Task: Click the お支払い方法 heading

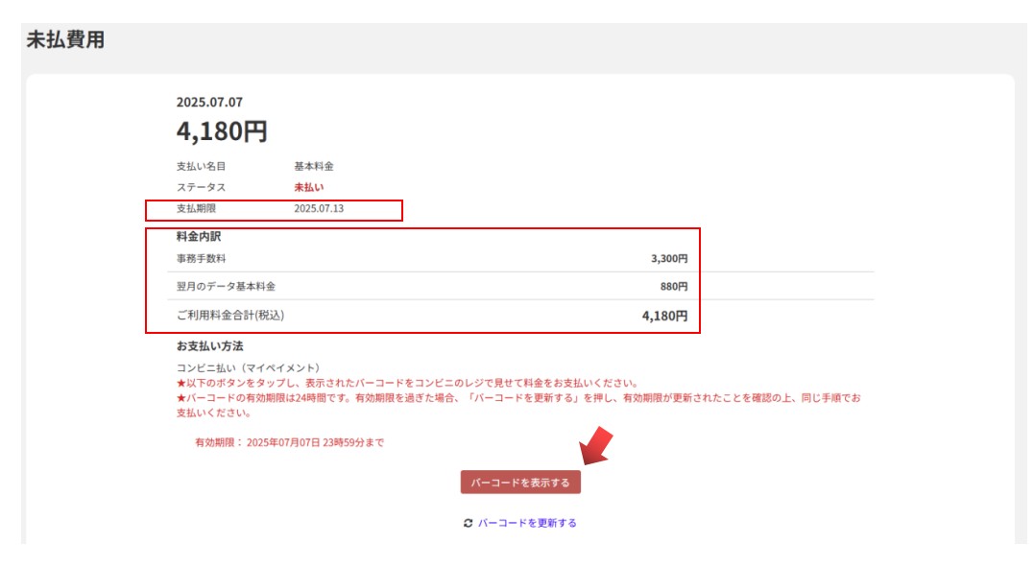Action: (x=209, y=346)
